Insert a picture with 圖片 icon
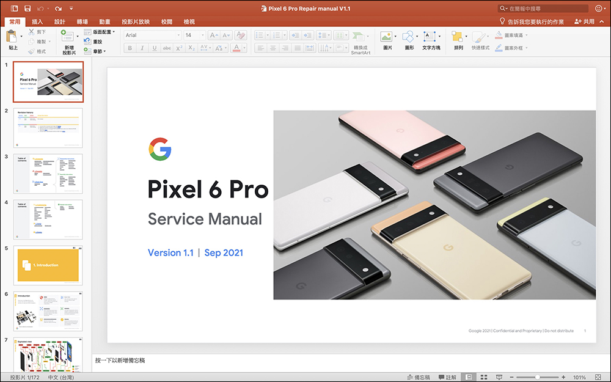Viewport: 611px width, 382px height. coord(386,37)
